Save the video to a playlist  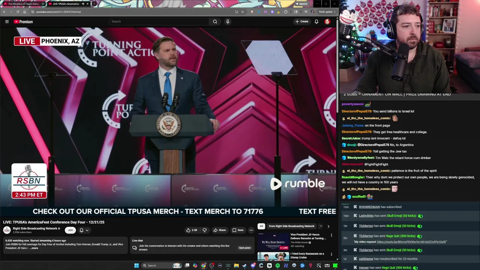(238, 230)
